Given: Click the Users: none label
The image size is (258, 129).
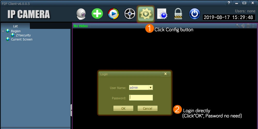Looking at the screenshot, I should tap(245, 11).
